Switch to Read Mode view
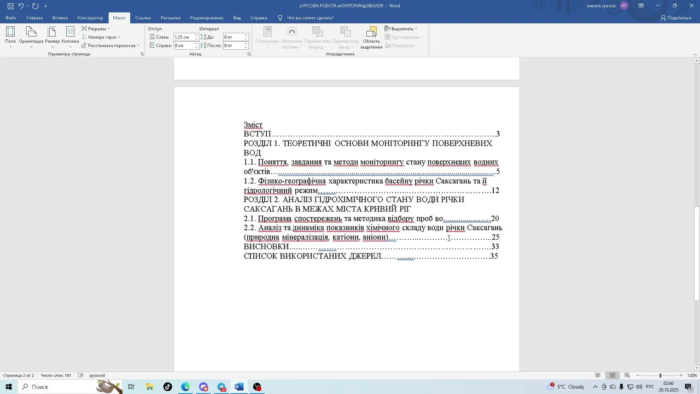Image resolution: width=700 pixels, height=394 pixels. (x=598, y=375)
